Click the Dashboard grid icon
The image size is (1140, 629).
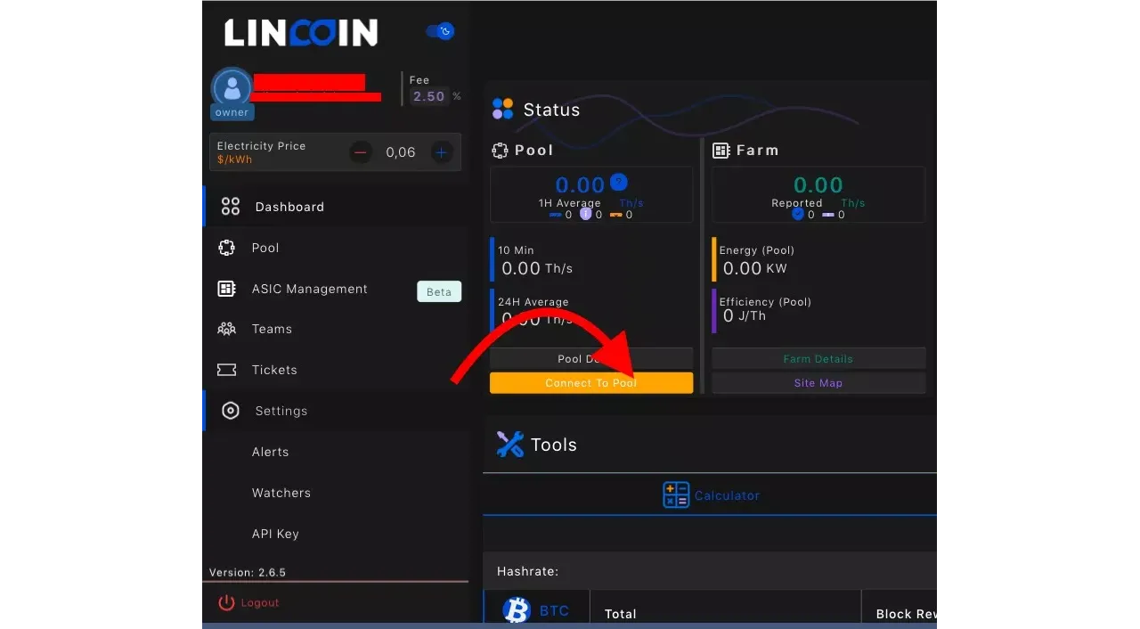pos(231,207)
